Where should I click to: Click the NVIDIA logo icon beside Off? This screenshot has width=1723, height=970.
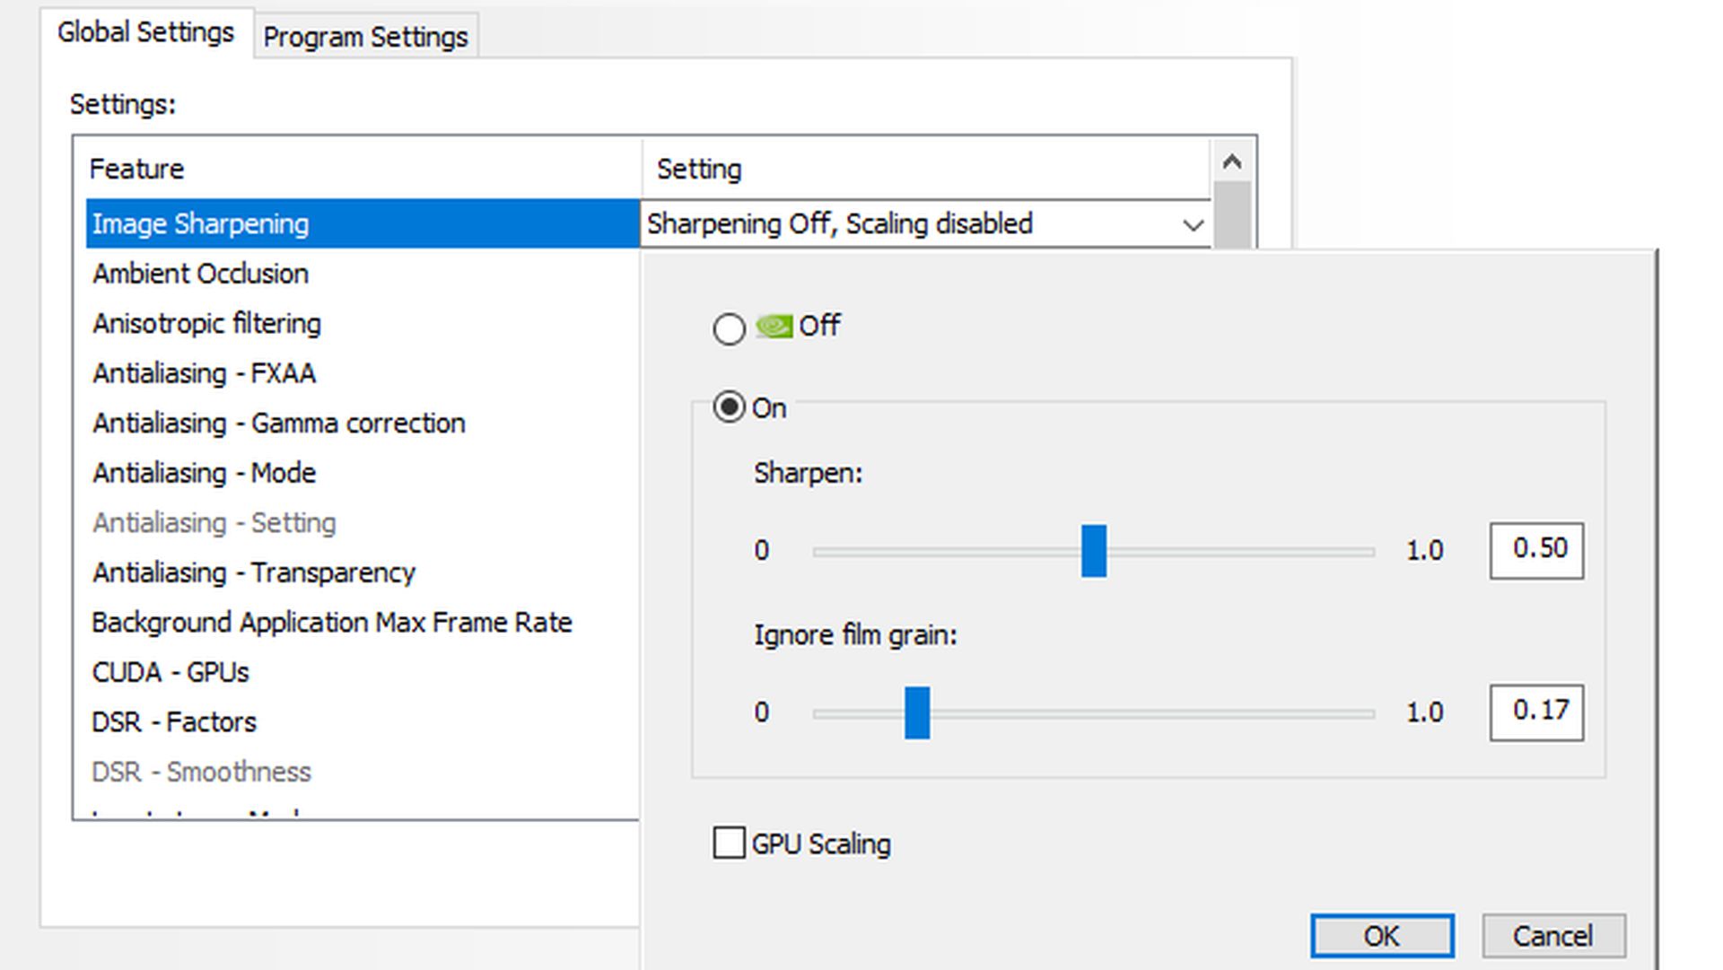[x=773, y=327]
